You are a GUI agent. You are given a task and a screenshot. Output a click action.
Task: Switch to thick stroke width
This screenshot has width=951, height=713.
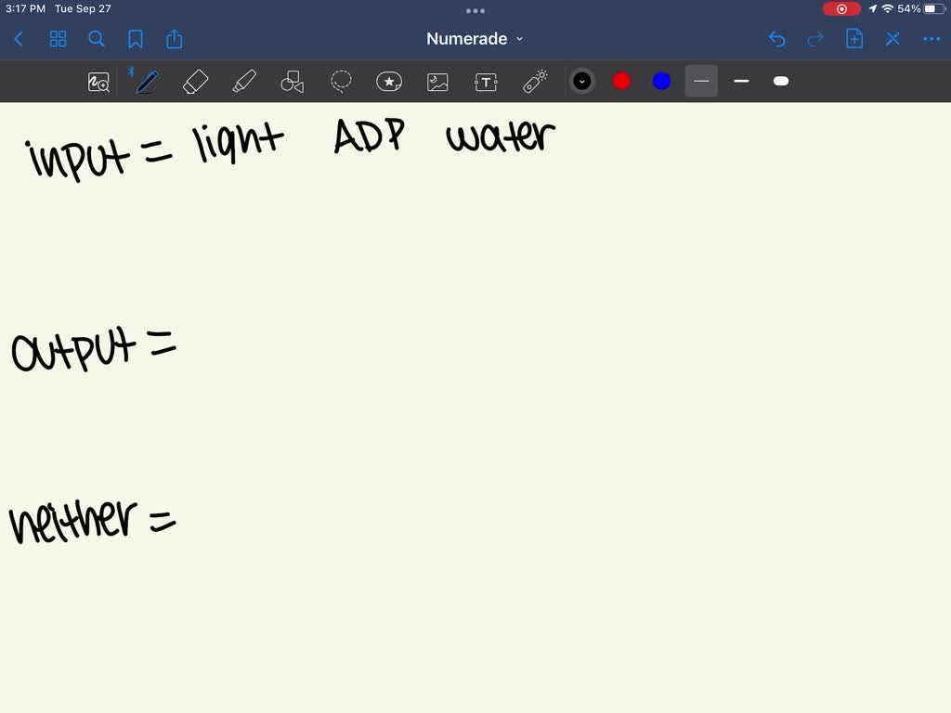780,81
